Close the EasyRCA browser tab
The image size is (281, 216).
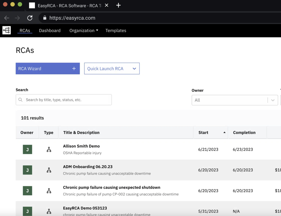[x=106, y=5]
